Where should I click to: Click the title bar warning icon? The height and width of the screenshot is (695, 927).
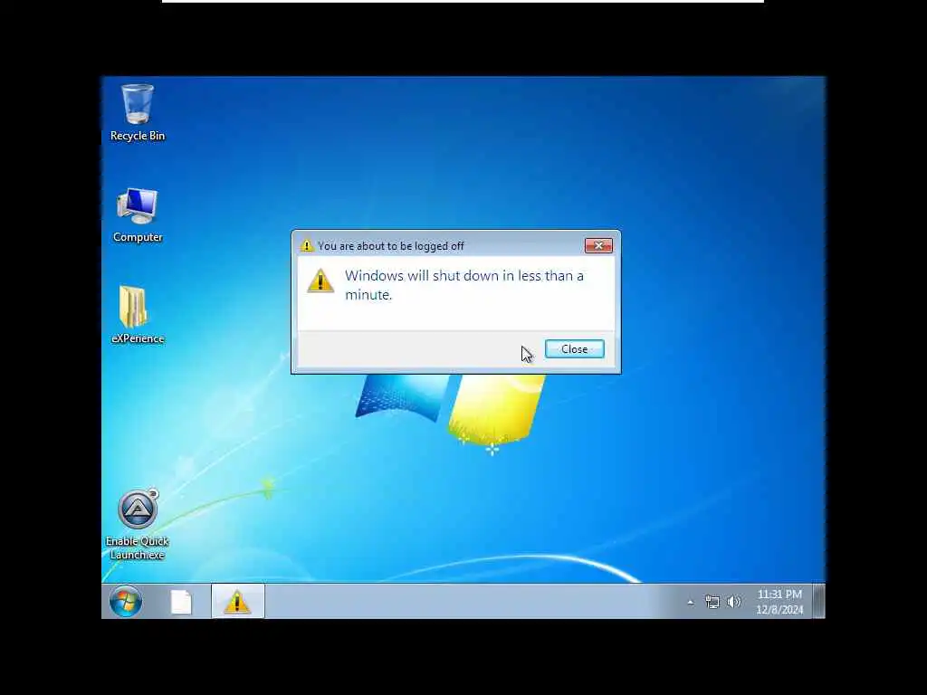(306, 245)
